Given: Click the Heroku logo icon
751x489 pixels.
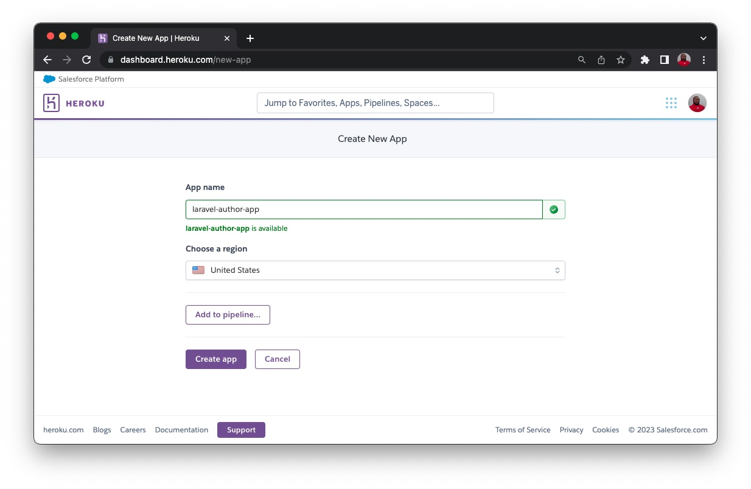Looking at the screenshot, I should (51, 102).
